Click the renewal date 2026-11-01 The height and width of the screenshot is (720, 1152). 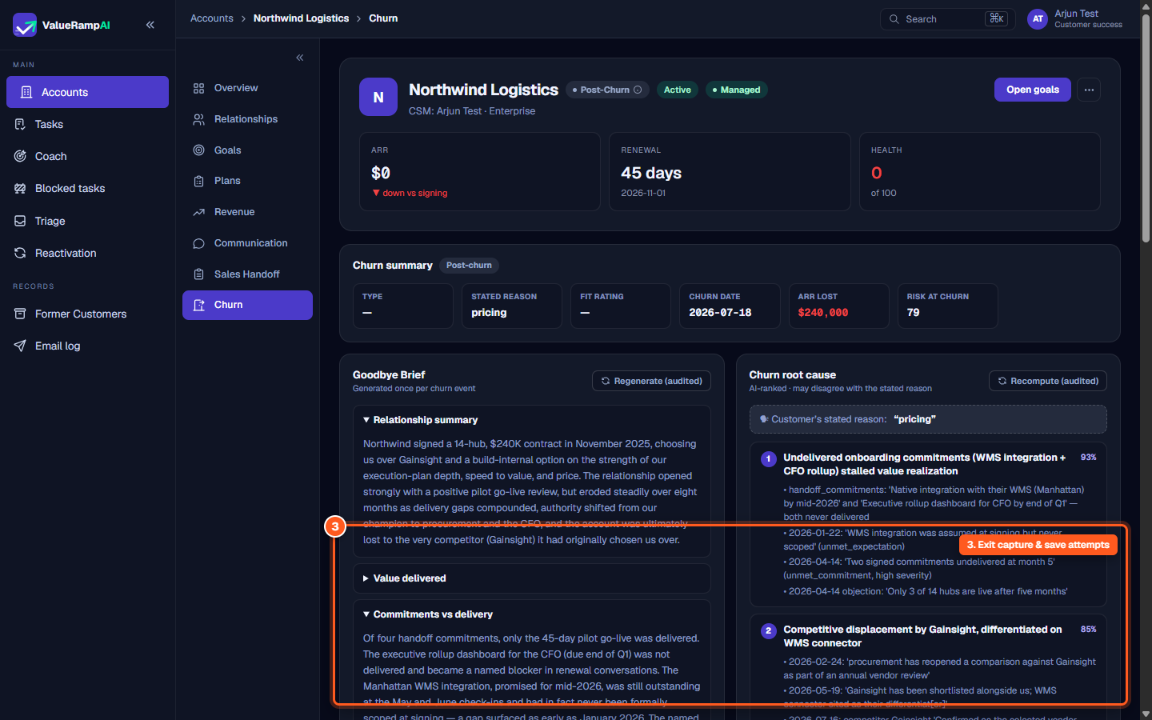(643, 193)
